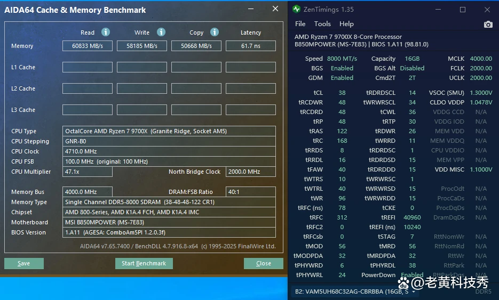Take a screenshot with the camera icon
Screen dimensions: 499x300
(488, 24)
